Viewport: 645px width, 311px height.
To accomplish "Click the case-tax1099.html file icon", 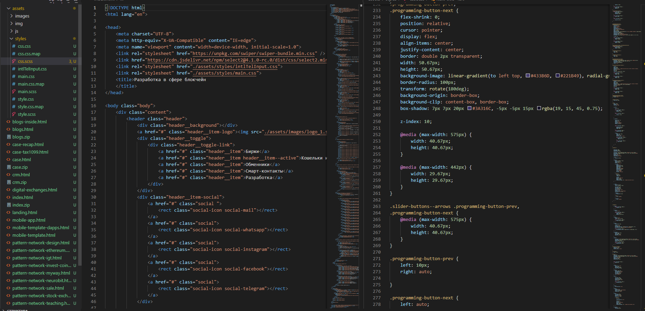I will 9,152.
